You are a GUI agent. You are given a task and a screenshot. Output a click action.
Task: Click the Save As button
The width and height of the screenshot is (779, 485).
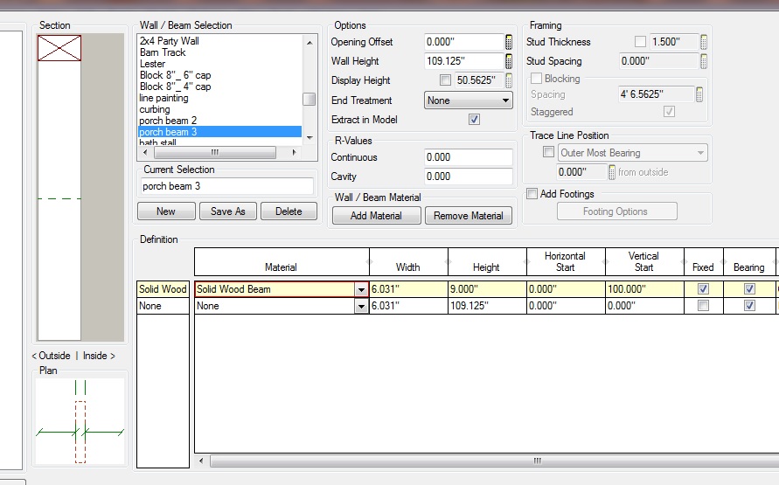(x=227, y=211)
